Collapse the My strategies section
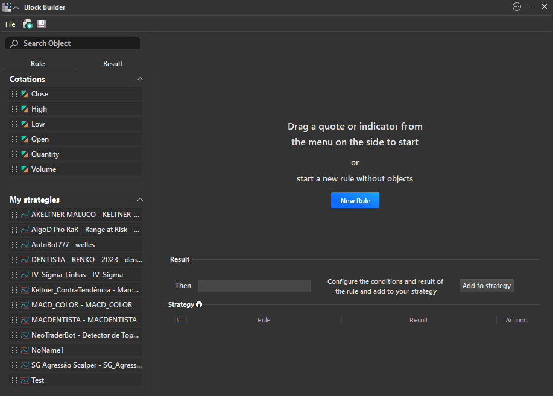The height and width of the screenshot is (396, 553). click(140, 200)
